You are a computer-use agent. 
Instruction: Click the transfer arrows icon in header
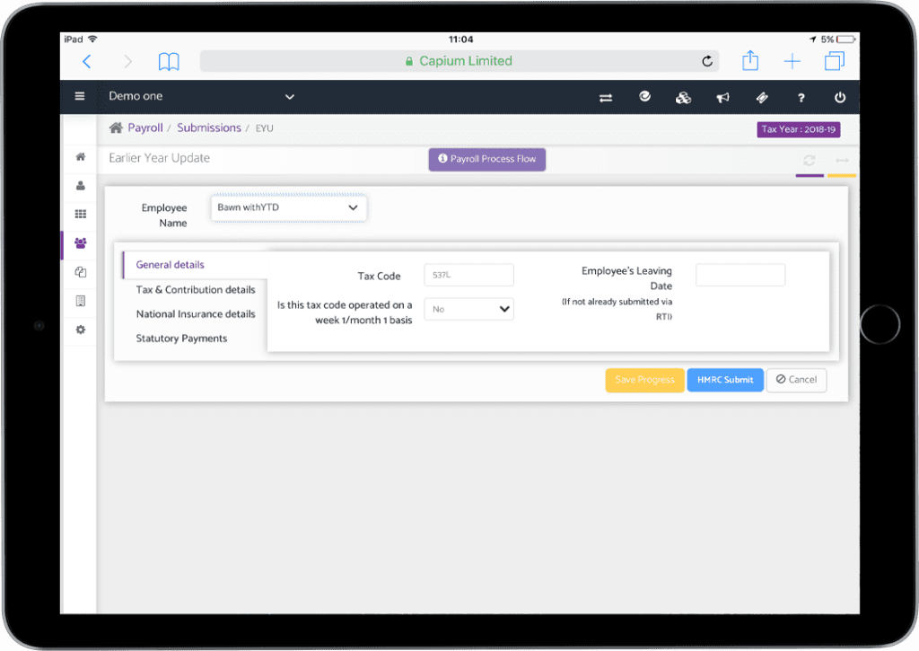(606, 97)
